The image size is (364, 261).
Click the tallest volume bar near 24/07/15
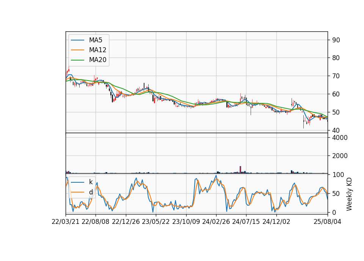coord(240,170)
